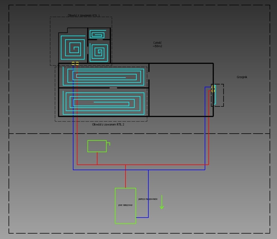Select the 'Obwód z zaworem RTL 2' label
The image size is (277, 239).
tap(108, 125)
